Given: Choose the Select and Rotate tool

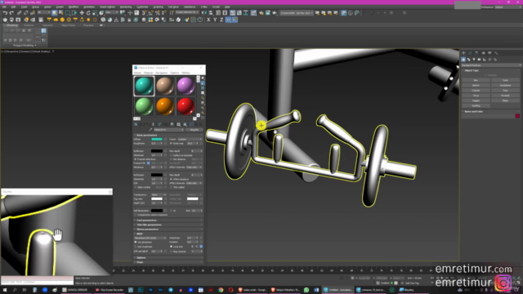Looking at the screenshot, I should tap(88, 13).
